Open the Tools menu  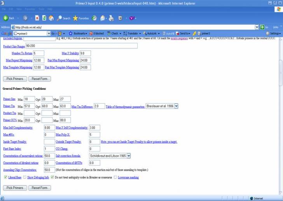click(40, 9)
